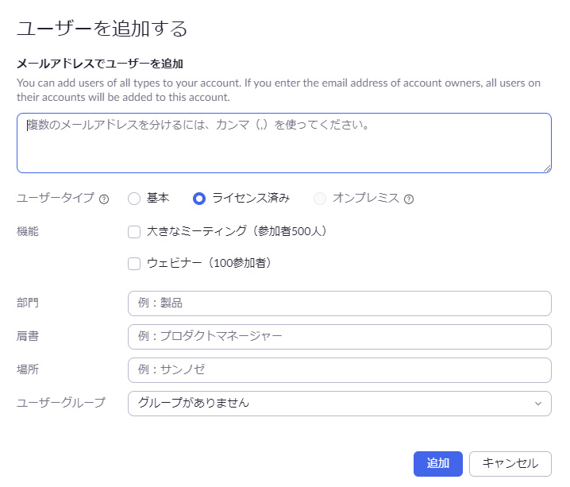Open the ユーザーグループ dropdown
This screenshot has width=570, height=487.
339,403
